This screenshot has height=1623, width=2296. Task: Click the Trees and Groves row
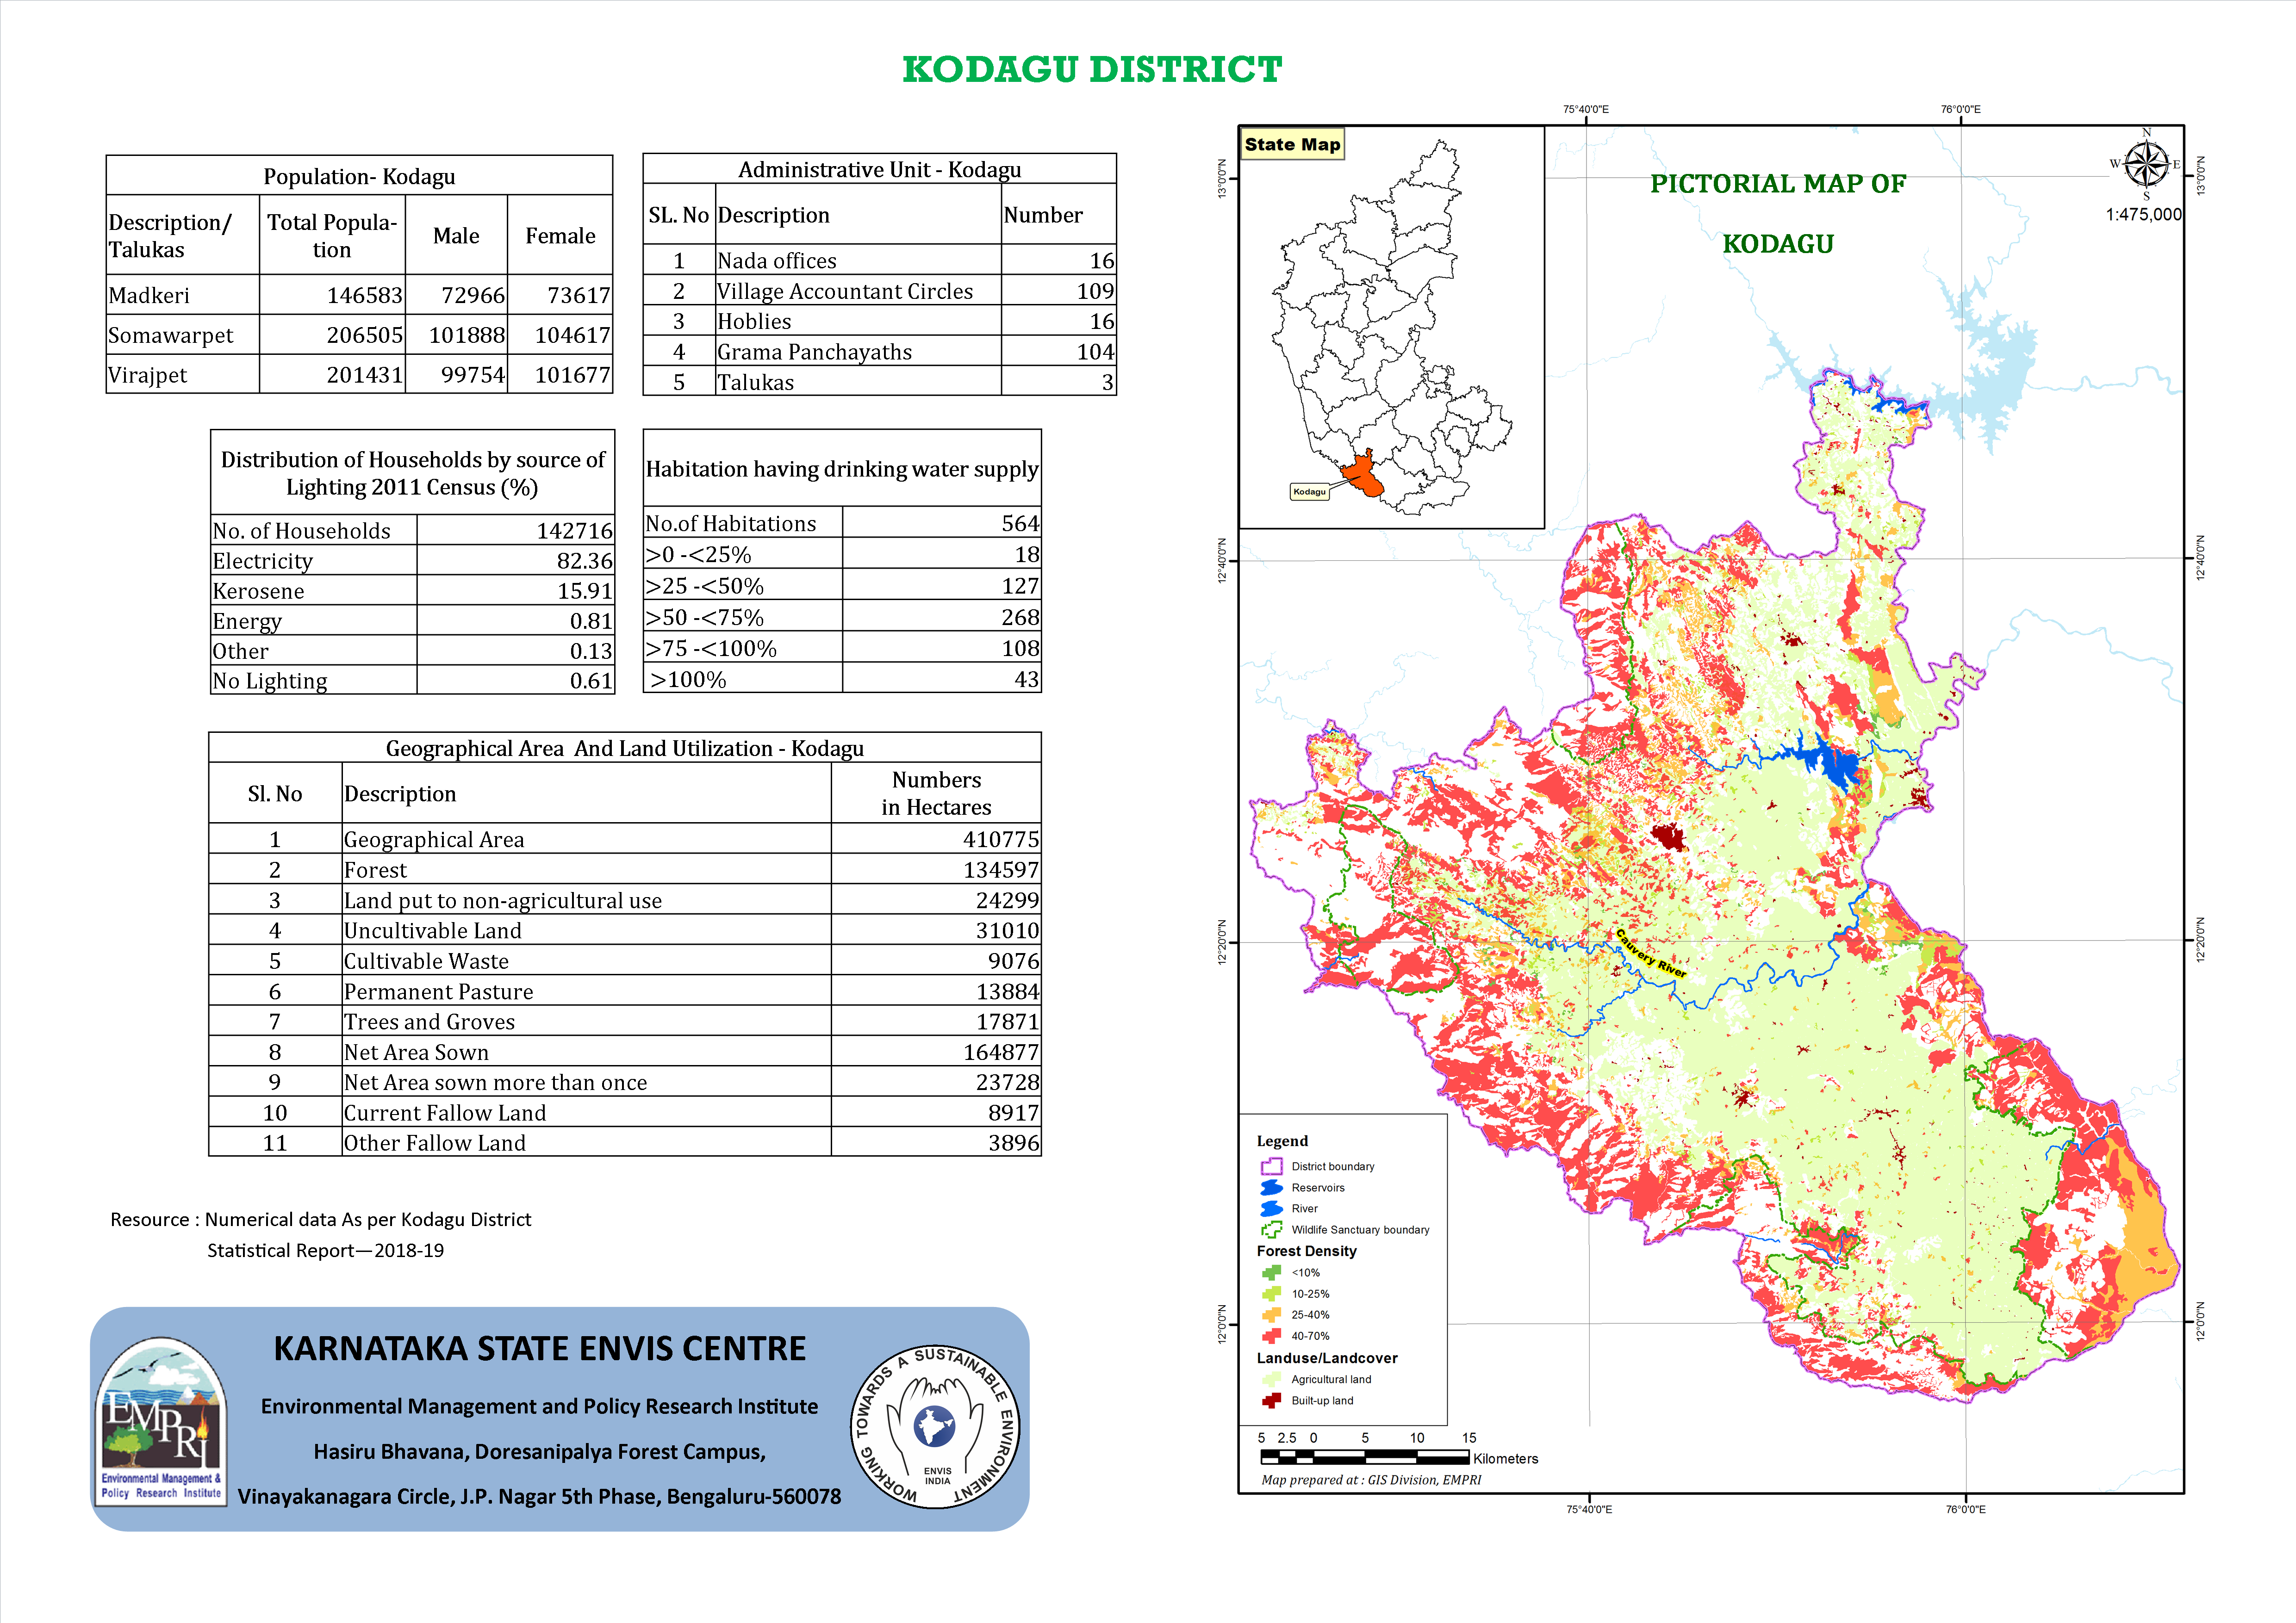tap(625, 1022)
